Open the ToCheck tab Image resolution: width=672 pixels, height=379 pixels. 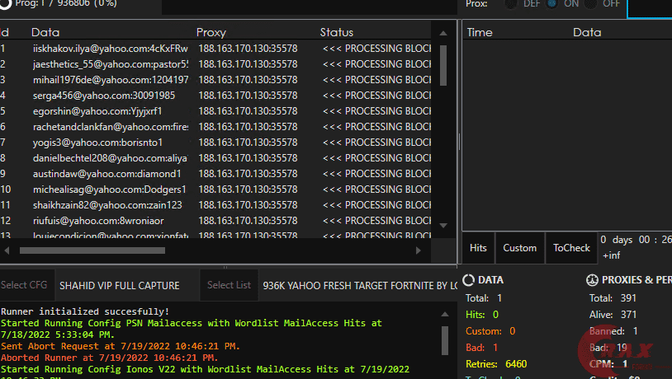point(571,247)
